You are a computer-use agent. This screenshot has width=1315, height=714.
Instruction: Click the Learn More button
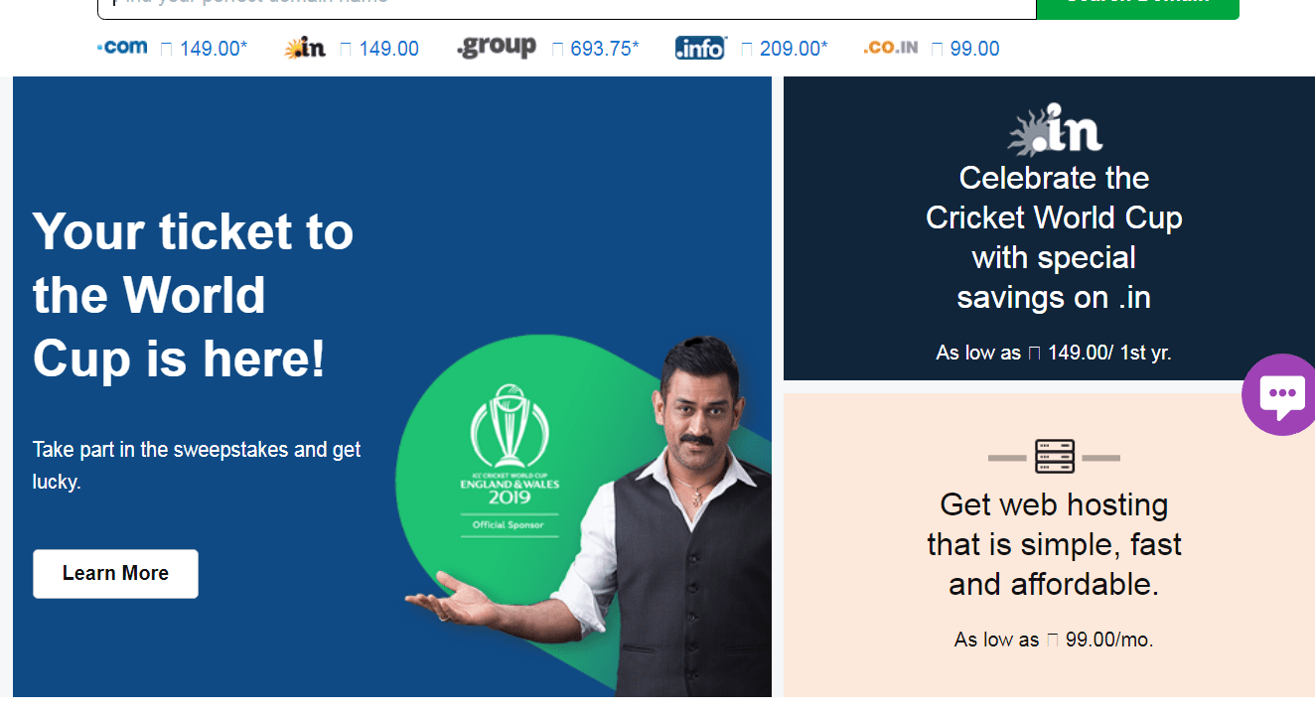click(115, 574)
